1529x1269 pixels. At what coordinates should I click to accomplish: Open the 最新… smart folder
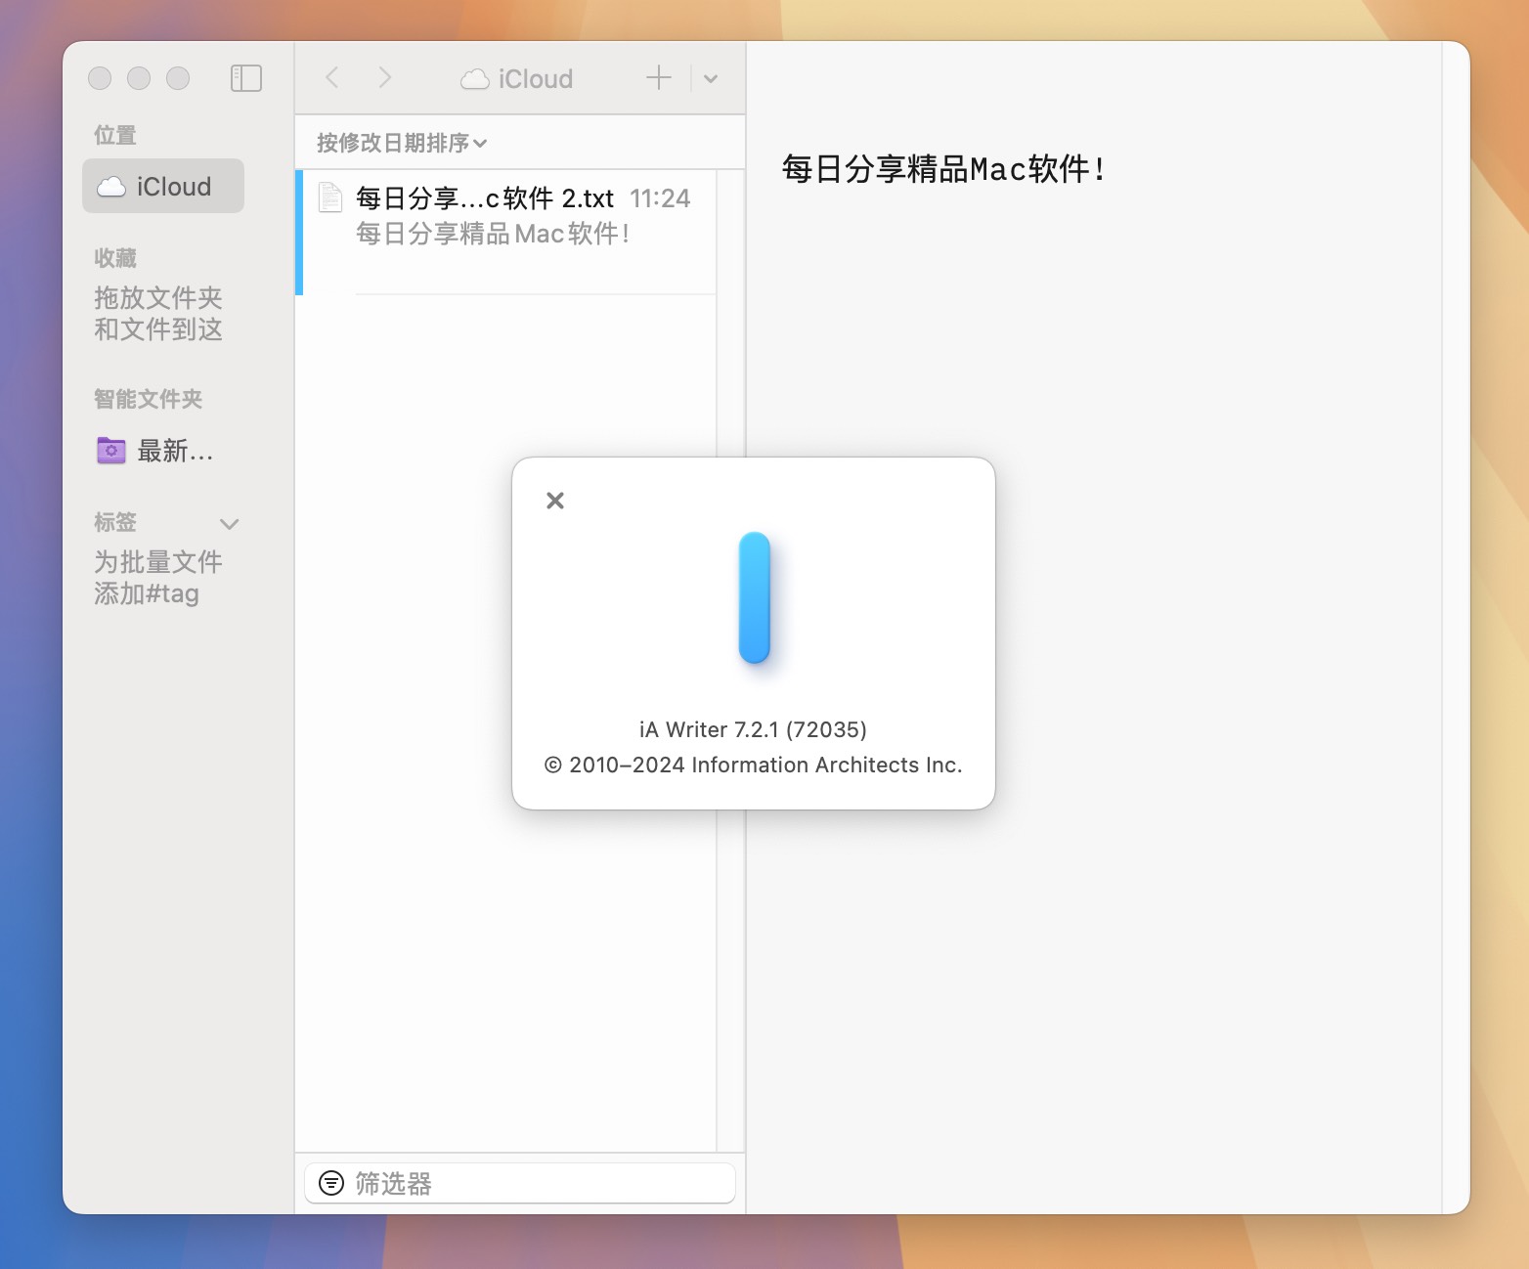[x=156, y=451]
